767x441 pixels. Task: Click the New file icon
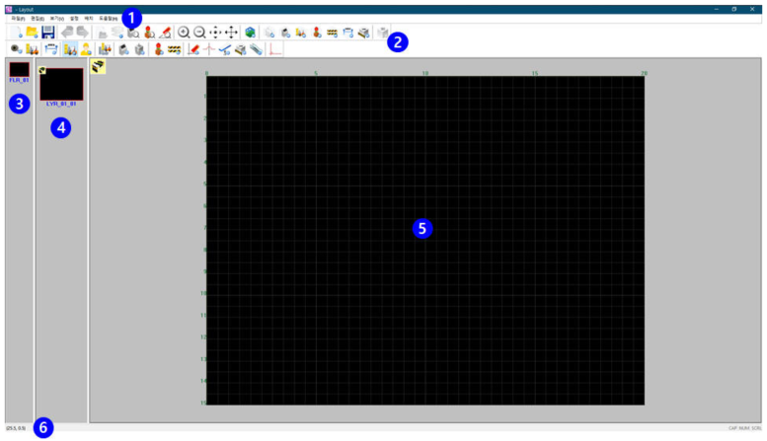click(x=16, y=33)
